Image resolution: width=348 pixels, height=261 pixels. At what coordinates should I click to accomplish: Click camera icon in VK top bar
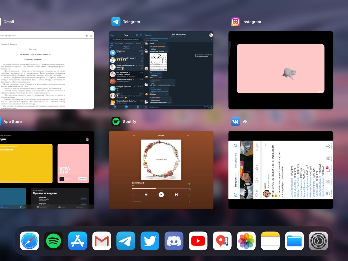(x=235, y=195)
